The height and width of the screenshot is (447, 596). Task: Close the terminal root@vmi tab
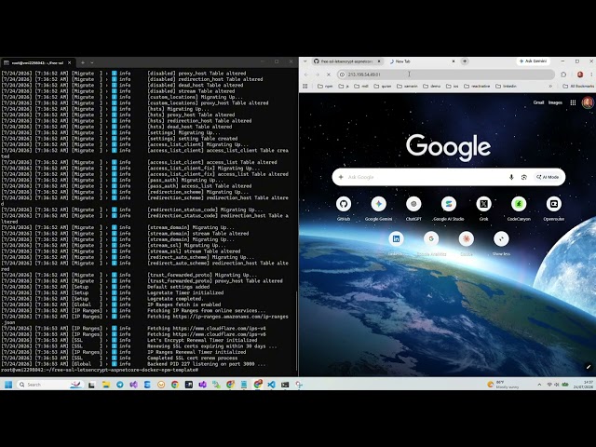click(x=69, y=62)
